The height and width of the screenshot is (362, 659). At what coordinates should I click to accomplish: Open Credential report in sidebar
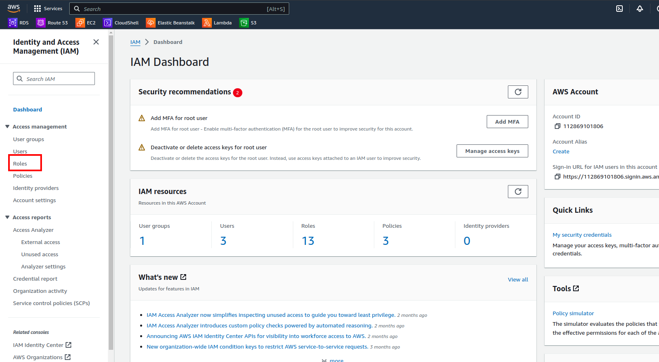coord(35,279)
